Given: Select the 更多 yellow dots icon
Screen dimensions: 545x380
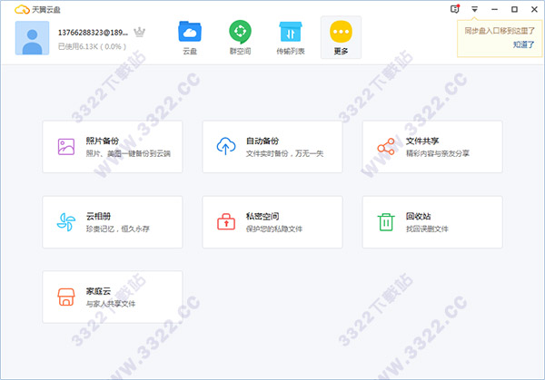Looking at the screenshot, I should click(x=341, y=32).
